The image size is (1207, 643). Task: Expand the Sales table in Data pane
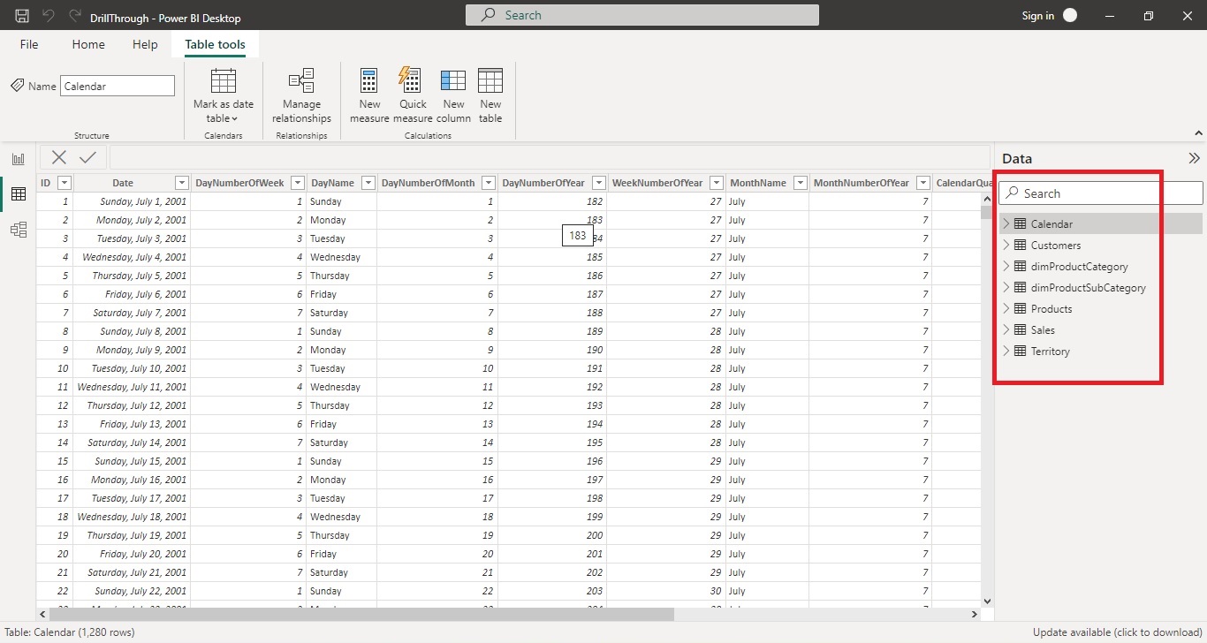[1006, 329]
